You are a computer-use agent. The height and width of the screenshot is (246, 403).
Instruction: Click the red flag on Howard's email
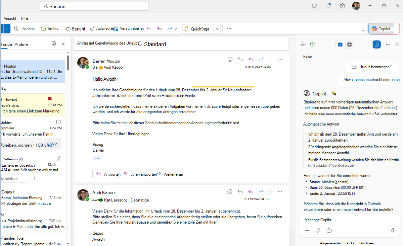click(x=50, y=99)
